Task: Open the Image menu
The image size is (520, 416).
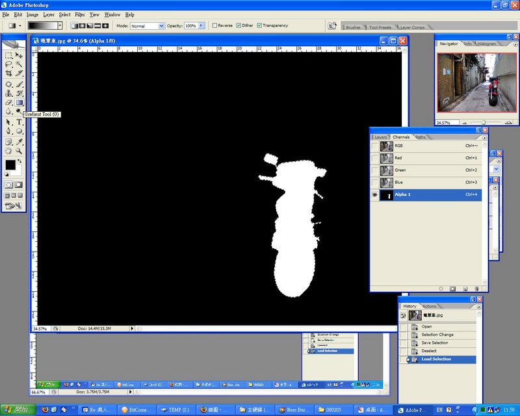Action: (32, 14)
